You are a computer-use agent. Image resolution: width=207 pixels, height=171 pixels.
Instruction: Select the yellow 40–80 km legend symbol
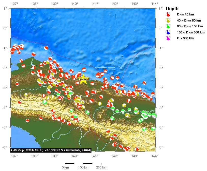pos(168,21)
